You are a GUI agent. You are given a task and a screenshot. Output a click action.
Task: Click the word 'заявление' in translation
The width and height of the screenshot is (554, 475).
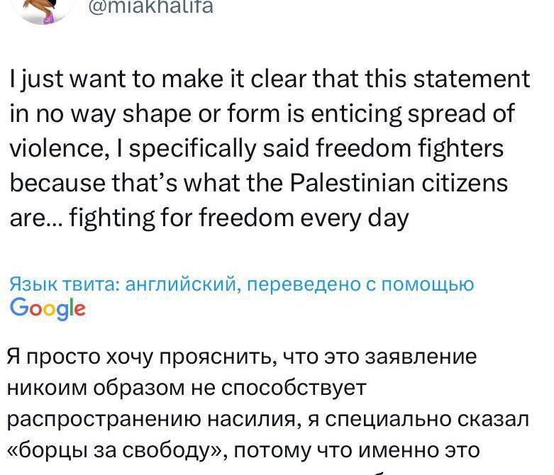(x=421, y=357)
